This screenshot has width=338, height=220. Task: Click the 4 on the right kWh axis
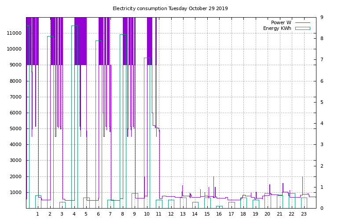click(x=322, y=123)
